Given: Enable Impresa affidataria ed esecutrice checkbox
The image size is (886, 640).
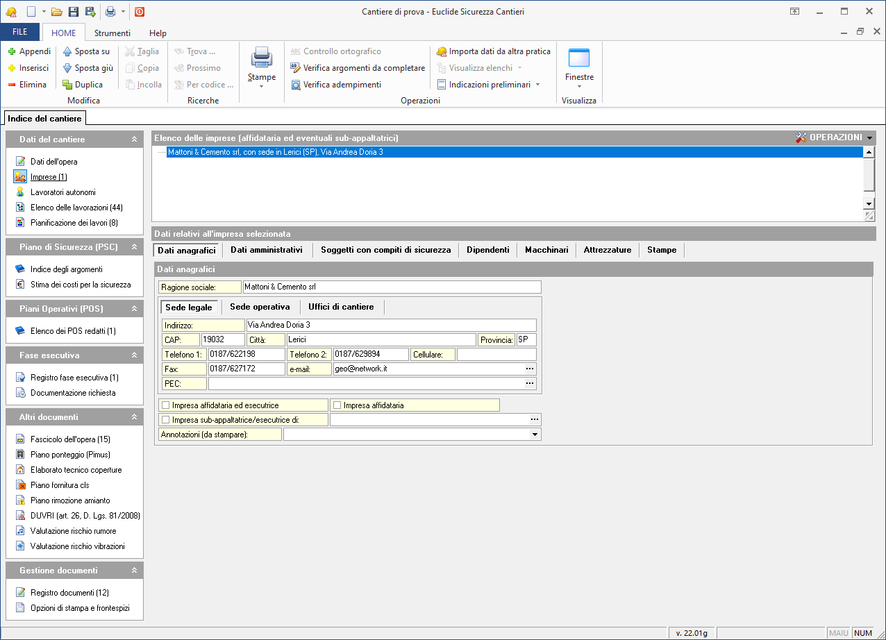Looking at the screenshot, I should 165,405.
